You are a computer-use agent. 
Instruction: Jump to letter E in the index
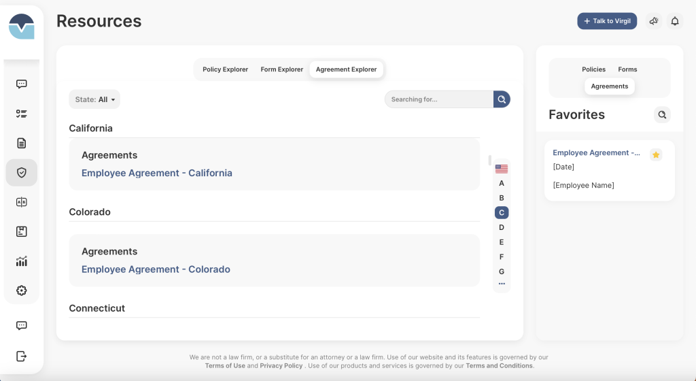[x=502, y=242]
